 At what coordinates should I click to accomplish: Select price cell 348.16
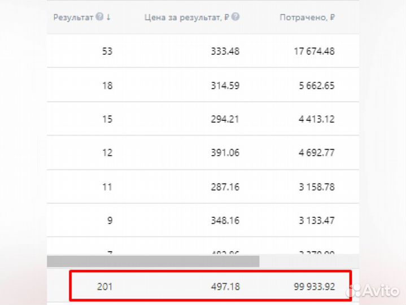pos(225,221)
